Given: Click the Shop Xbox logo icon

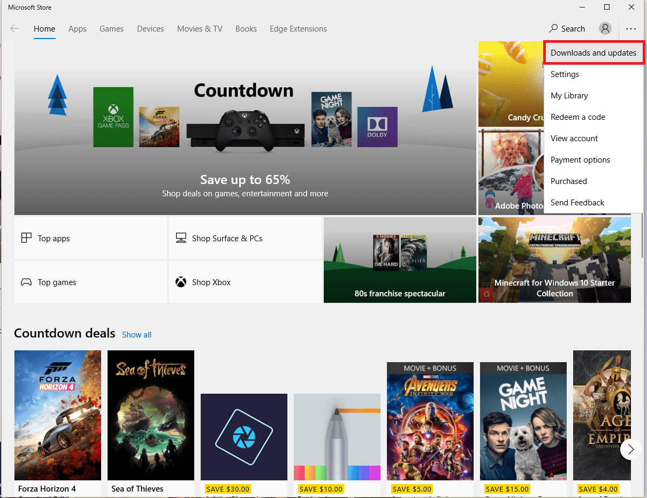Looking at the screenshot, I should point(181,282).
